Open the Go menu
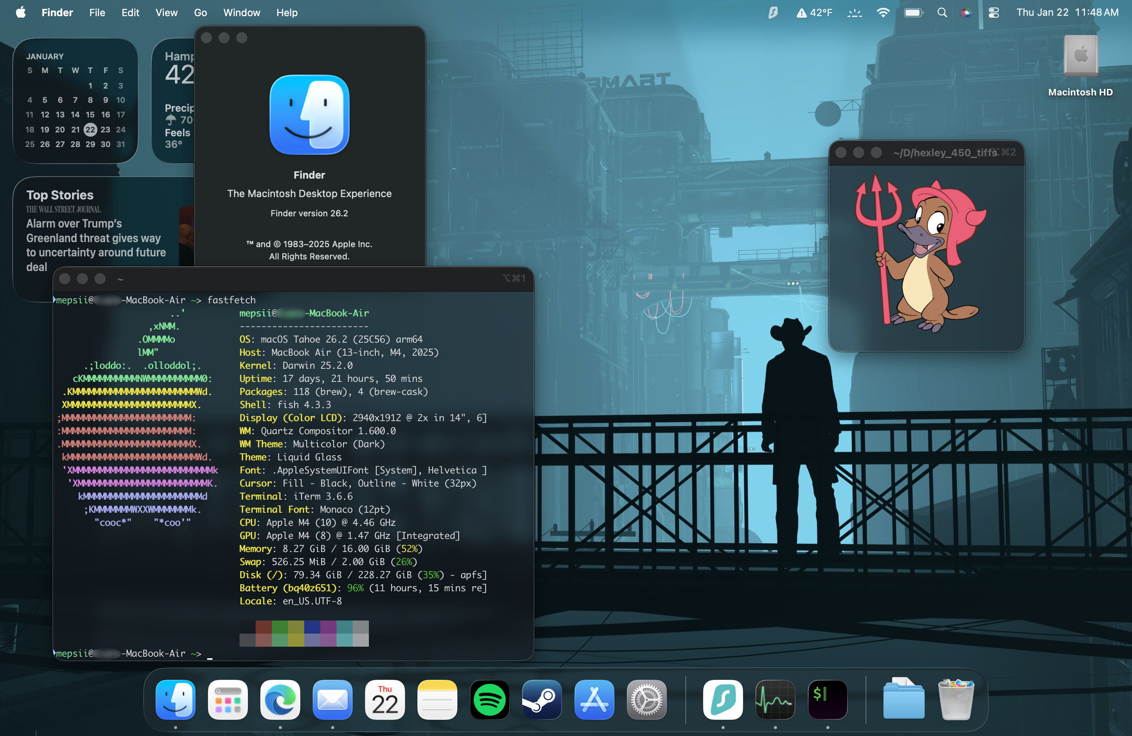Screen dimensions: 1132x736 [200, 13]
